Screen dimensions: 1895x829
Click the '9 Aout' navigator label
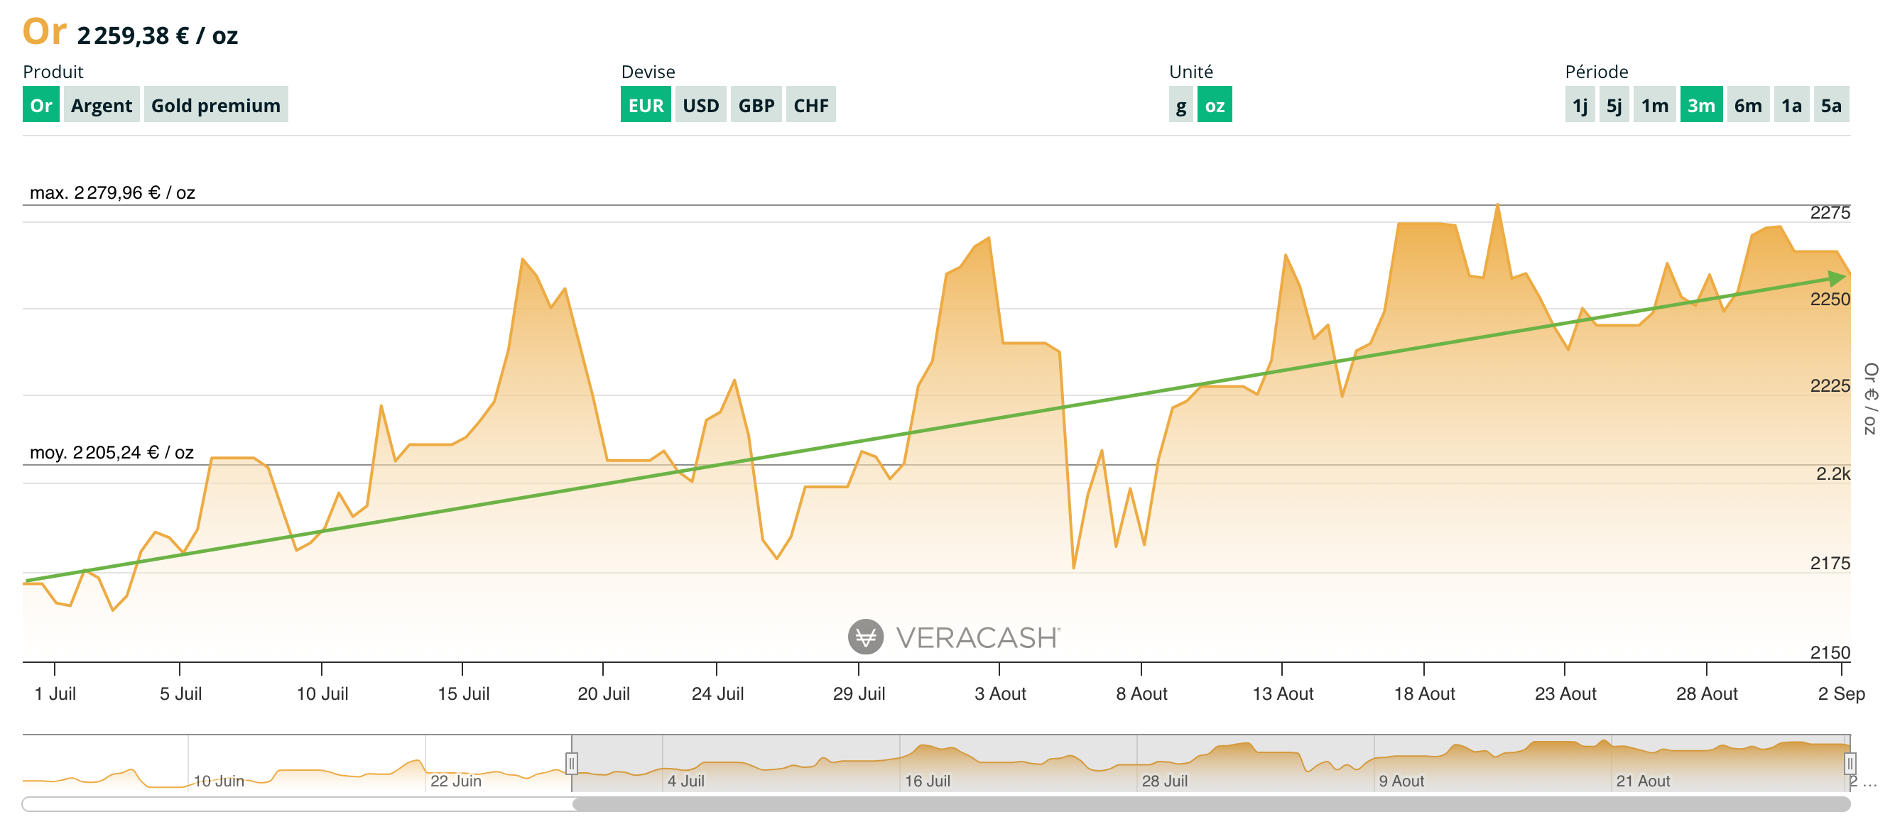(x=1401, y=781)
